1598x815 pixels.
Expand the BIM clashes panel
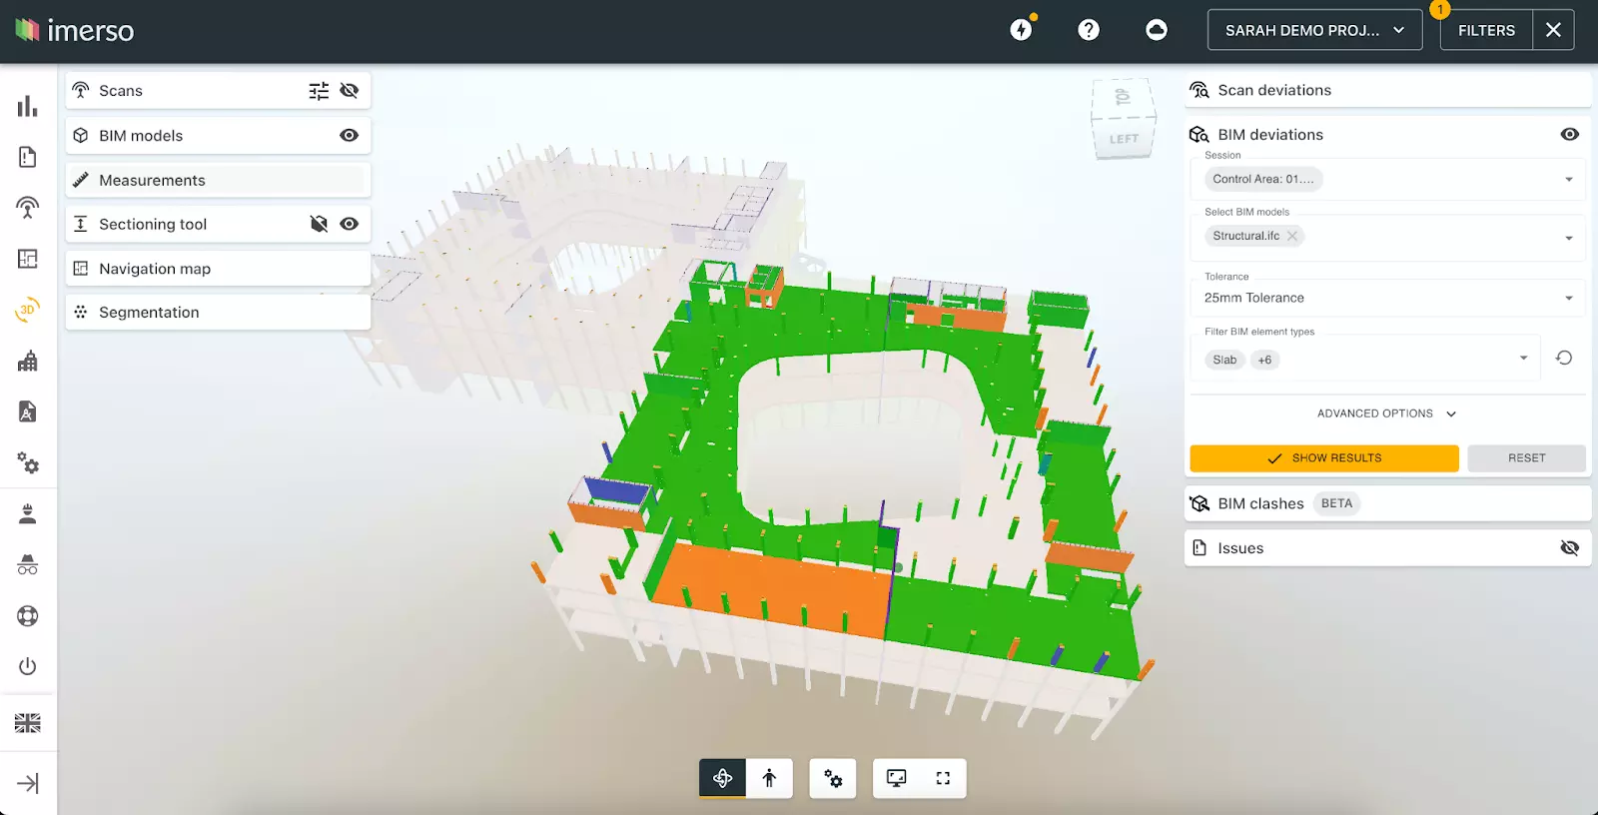click(x=1387, y=503)
